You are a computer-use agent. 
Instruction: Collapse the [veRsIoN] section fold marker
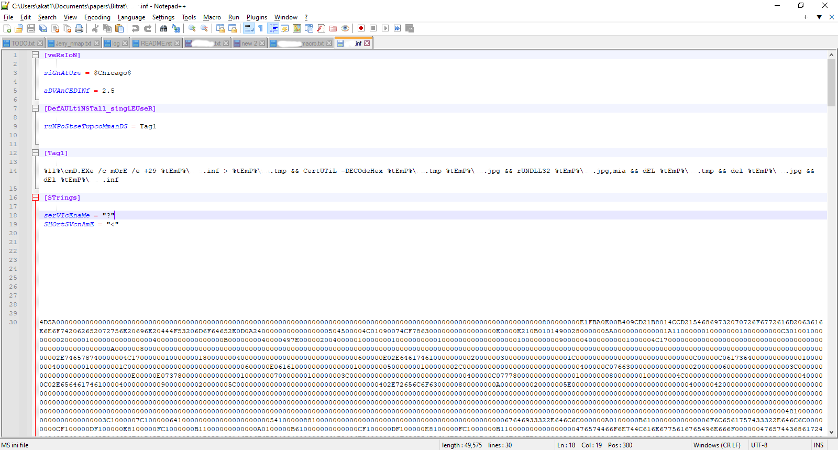click(35, 55)
